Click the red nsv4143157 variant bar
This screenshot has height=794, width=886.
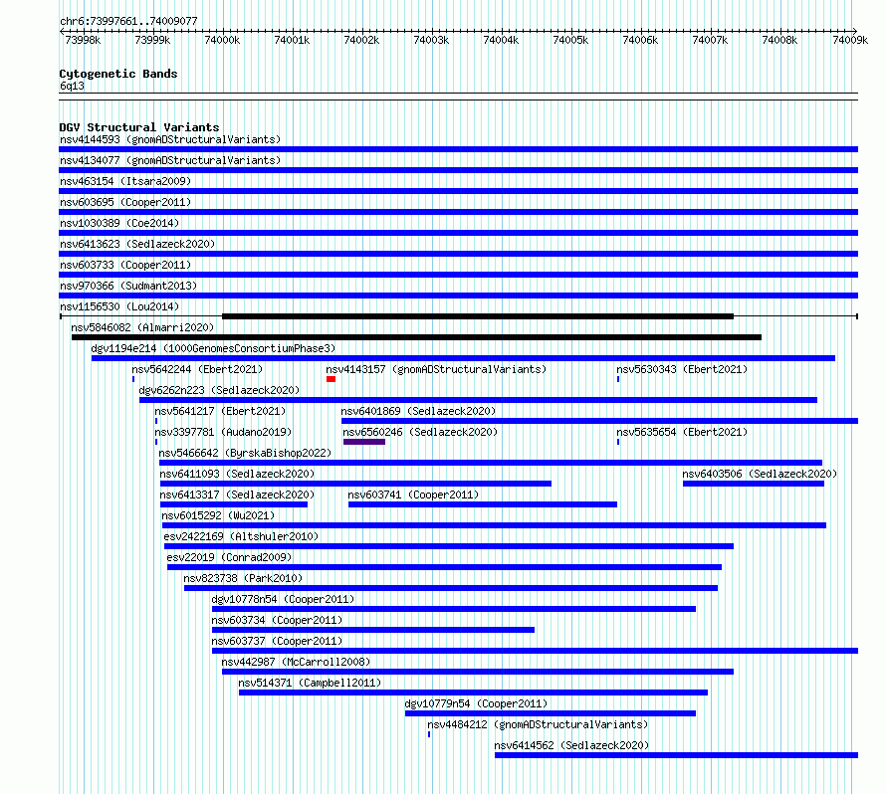[332, 379]
